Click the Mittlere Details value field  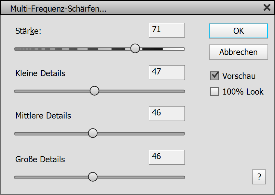[x=167, y=113]
